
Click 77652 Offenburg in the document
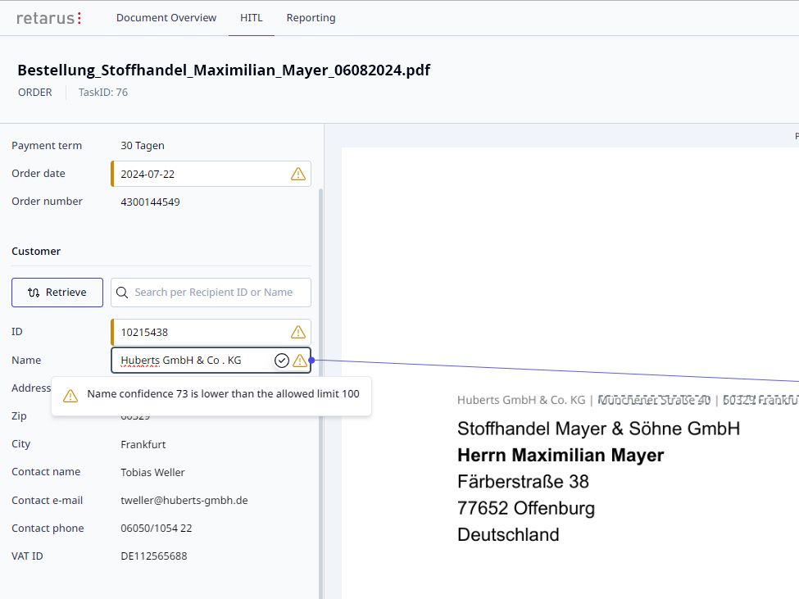click(x=526, y=508)
